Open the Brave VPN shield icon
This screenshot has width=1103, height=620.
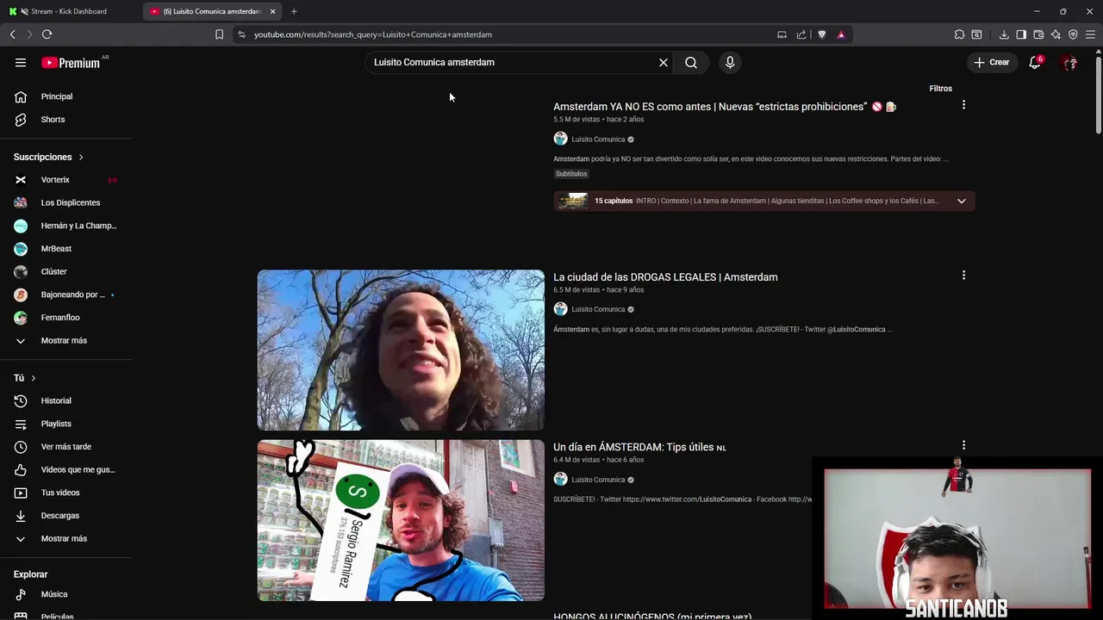[1073, 34]
